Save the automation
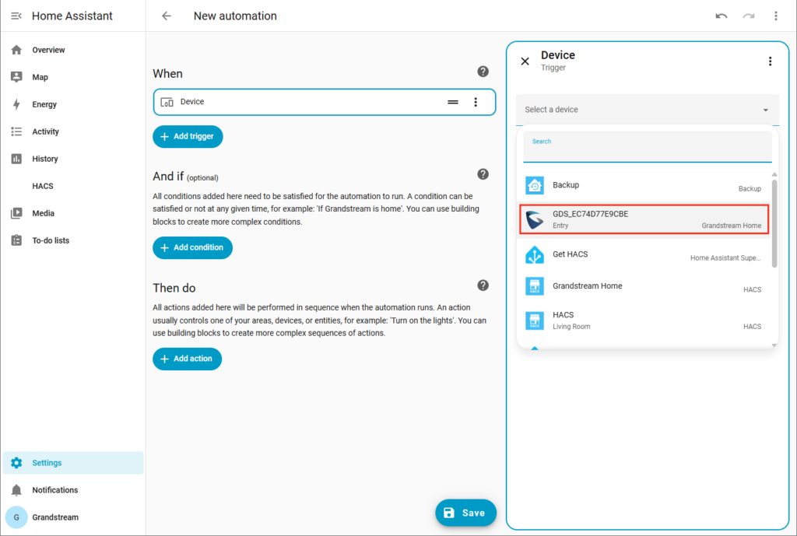Image resolution: width=797 pixels, height=536 pixels. click(465, 513)
